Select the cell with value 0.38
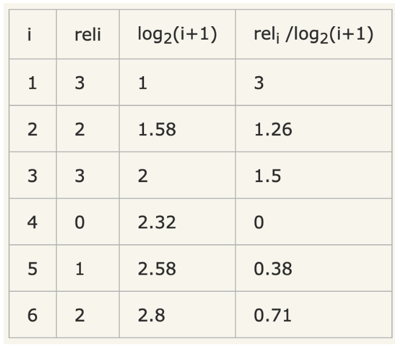 point(272,269)
